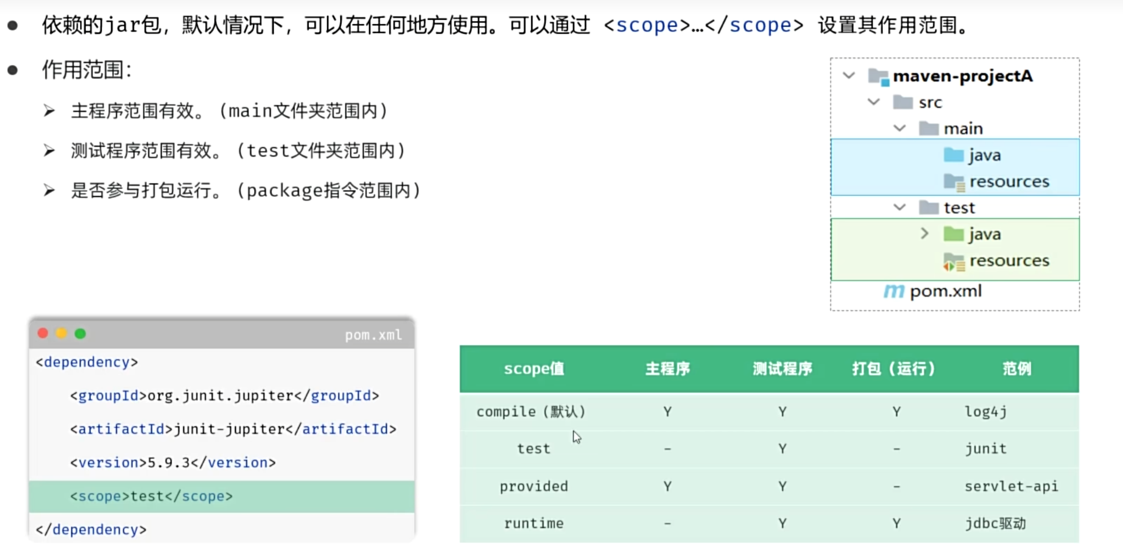Click the red close dot on pom.xml window
Viewport: 1123px width, 555px height.
click(x=43, y=334)
